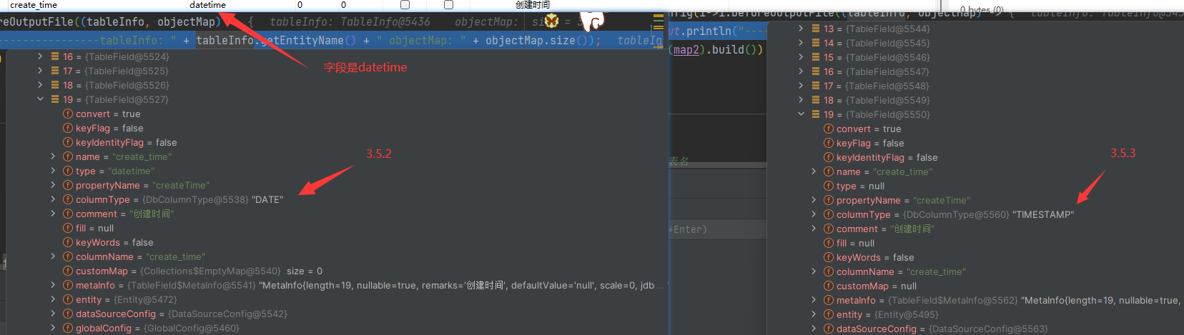The image size is (1184, 335).
Task: Select row "18 = {TableField@5526}"
Action: (116, 85)
